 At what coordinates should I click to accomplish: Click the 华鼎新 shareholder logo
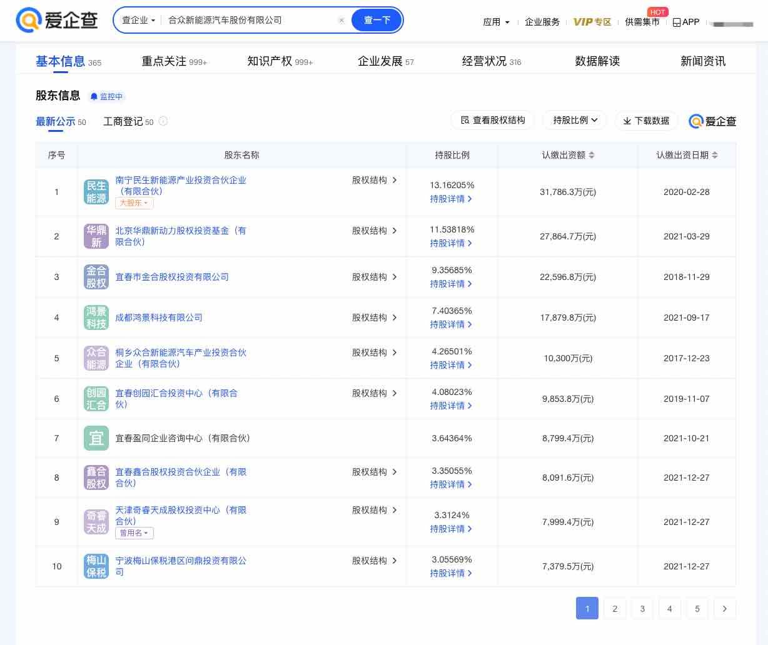pos(96,236)
